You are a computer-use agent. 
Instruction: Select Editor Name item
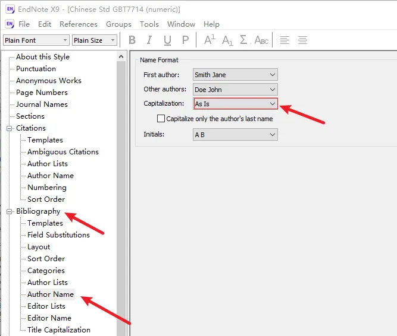(49, 318)
